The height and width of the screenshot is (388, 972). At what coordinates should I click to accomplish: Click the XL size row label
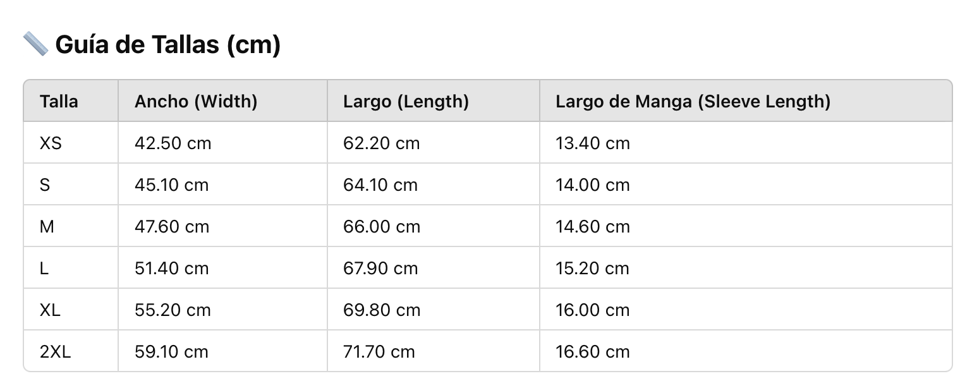(50, 310)
